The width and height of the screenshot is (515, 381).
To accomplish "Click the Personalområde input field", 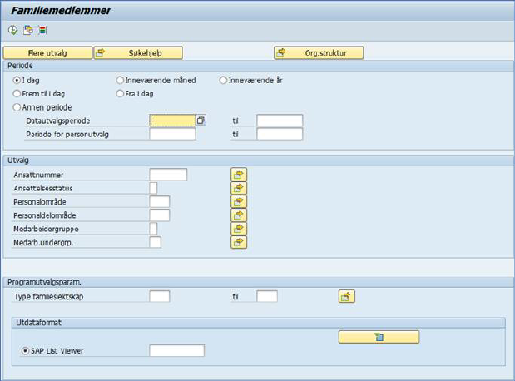I will [159, 201].
